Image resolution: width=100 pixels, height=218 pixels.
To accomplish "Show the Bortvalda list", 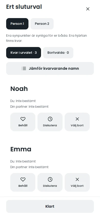I will pos(58,53).
